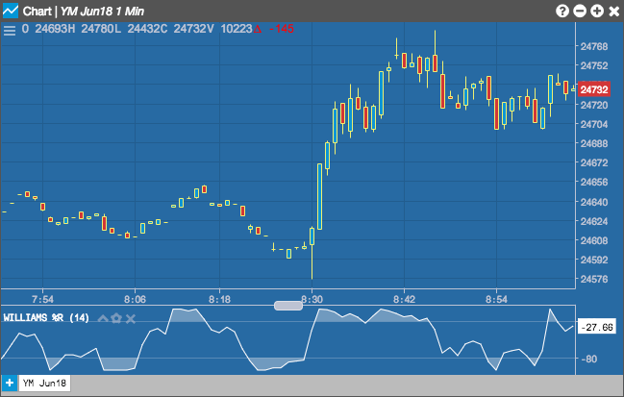Click the current price label 24732
This screenshot has width=624, height=397.
594,89
